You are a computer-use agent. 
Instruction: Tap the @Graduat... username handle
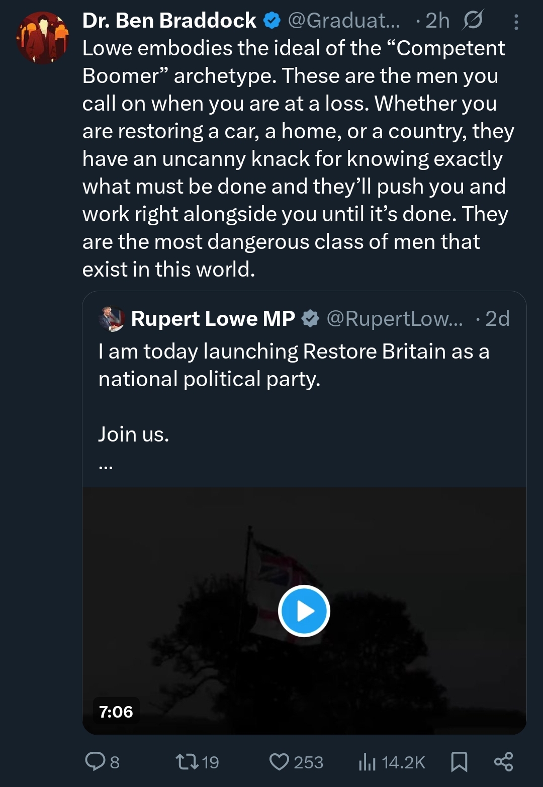(x=344, y=21)
